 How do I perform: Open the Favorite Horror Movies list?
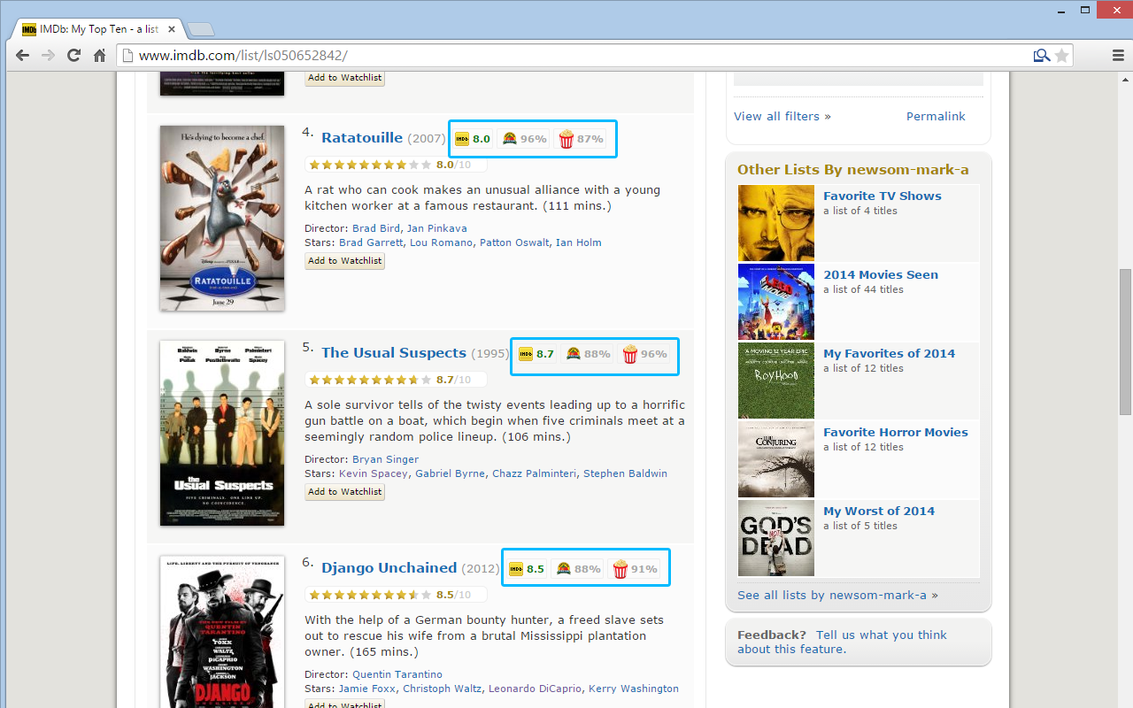coord(896,433)
